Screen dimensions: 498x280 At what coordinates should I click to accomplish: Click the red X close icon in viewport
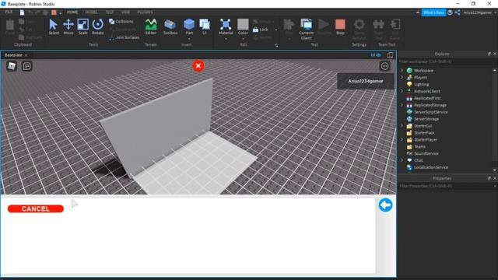pyautogui.click(x=198, y=66)
